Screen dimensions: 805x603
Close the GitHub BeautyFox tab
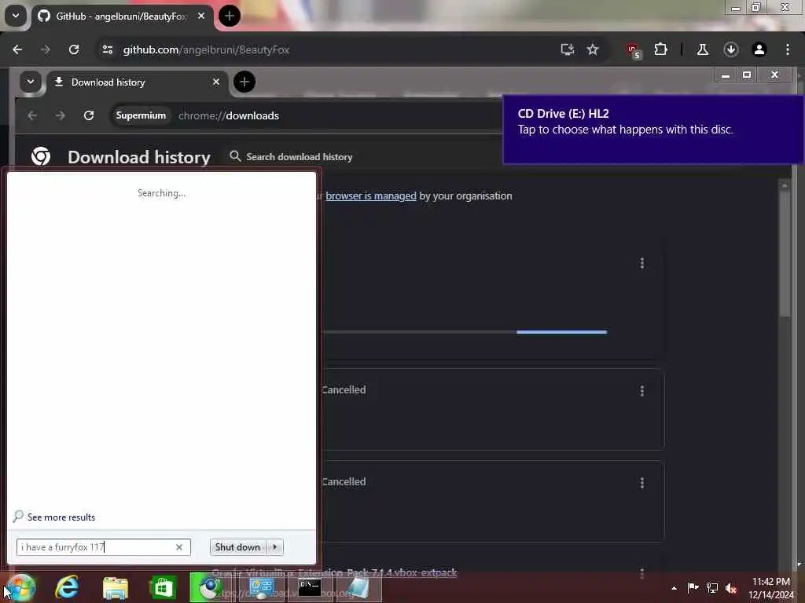point(201,16)
